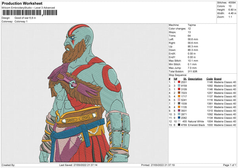Screen dimensions: 238x168
Task: Choose the pink swatch next to 5241
Action: (179, 100)
